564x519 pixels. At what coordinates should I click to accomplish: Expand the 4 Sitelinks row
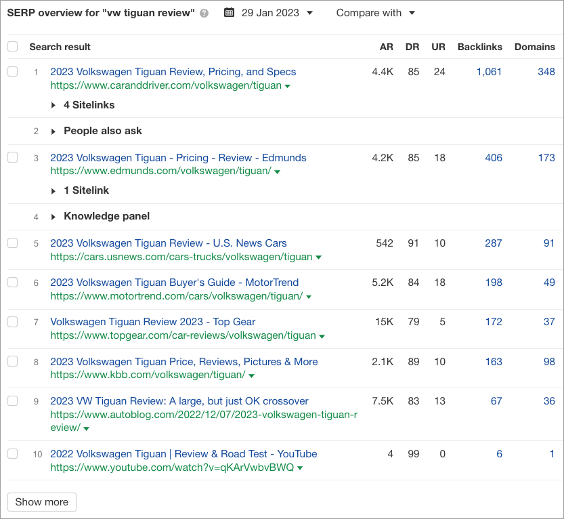tap(53, 105)
